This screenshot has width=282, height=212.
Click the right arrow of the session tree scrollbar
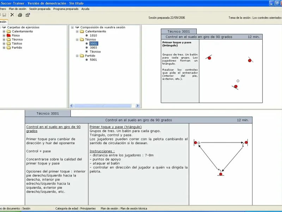click(137, 106)
